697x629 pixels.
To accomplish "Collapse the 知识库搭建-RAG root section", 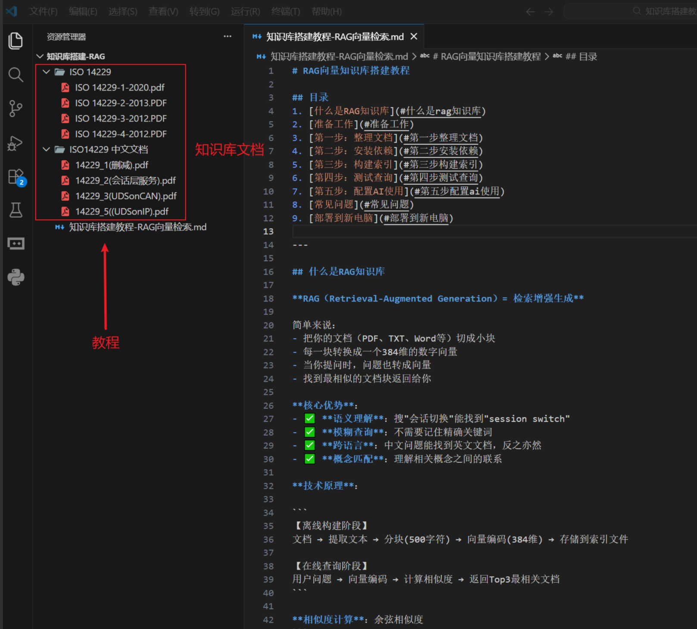I will (40, 56).
